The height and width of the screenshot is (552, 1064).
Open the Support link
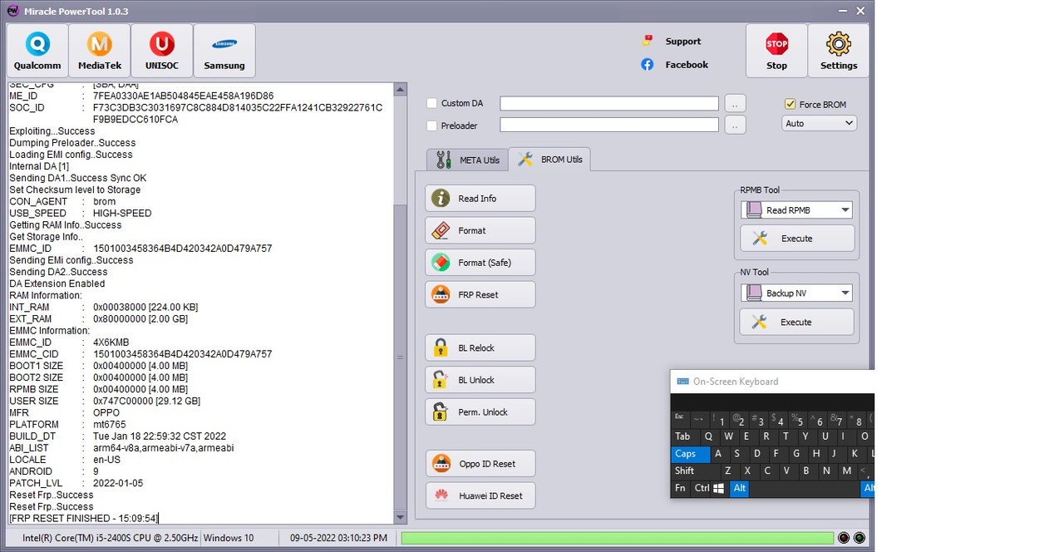click(x=672, y=41)
